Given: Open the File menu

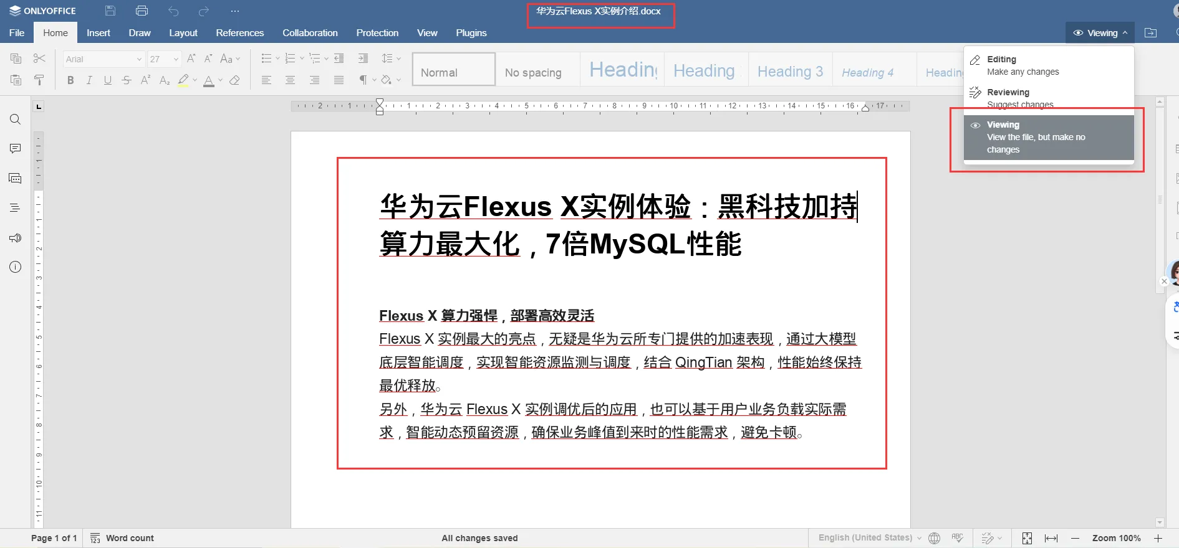Looking at the screenshot, I should (x=17, y=33).
